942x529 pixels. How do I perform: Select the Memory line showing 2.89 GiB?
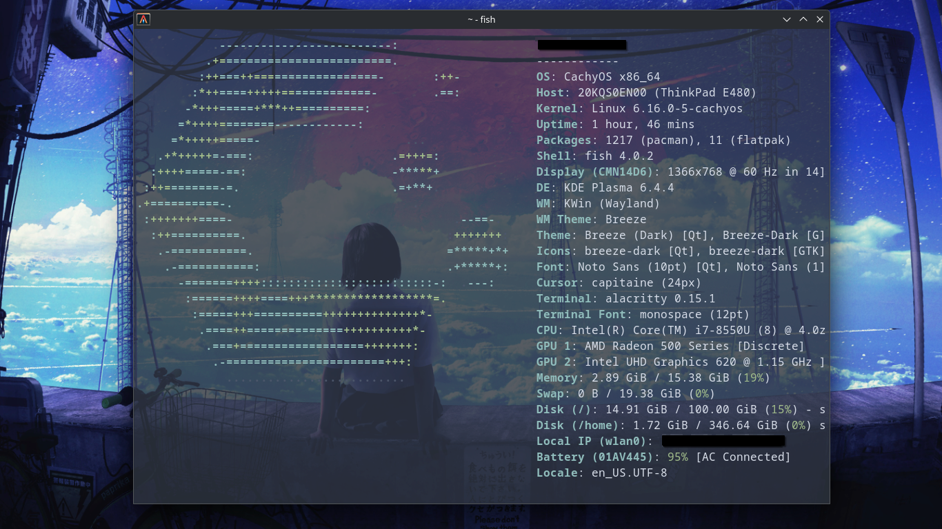pyautogui.click(x=654, y=378)
